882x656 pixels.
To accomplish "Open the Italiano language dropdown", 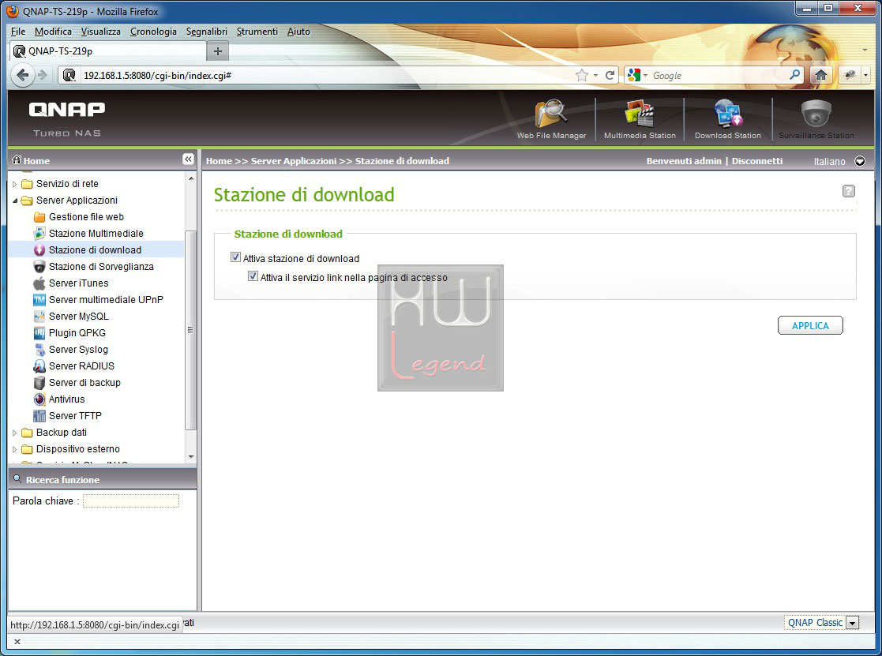I will click(x=860, y=161).
